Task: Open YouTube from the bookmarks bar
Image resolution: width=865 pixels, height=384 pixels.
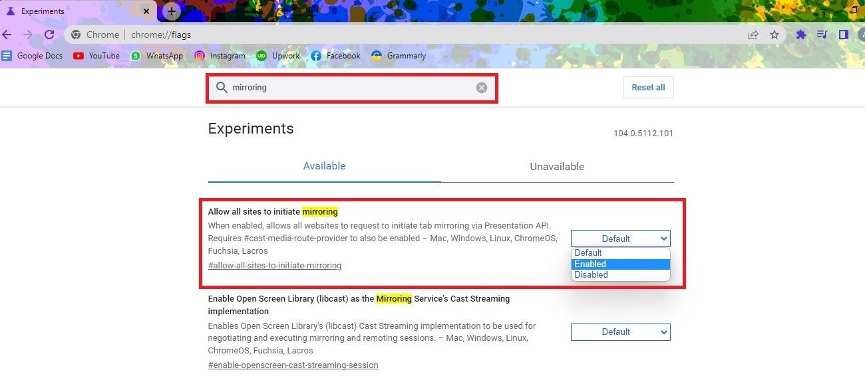Action: click(96, 56)
